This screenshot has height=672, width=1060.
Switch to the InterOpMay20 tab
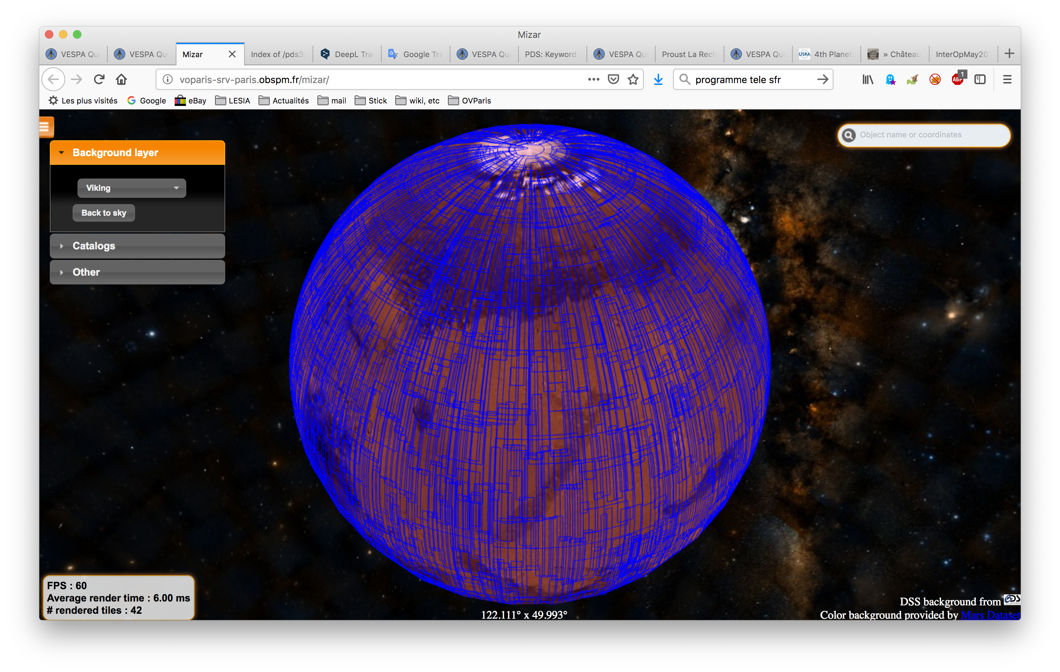[x=963, y=54]
